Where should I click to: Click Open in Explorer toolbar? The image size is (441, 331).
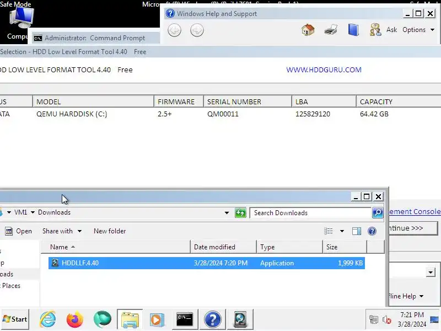19,231
